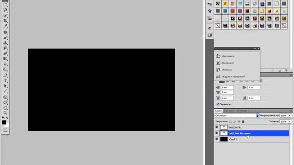Select the Blur tool
This screenshot has height=165, width=294.
[5, 64]
